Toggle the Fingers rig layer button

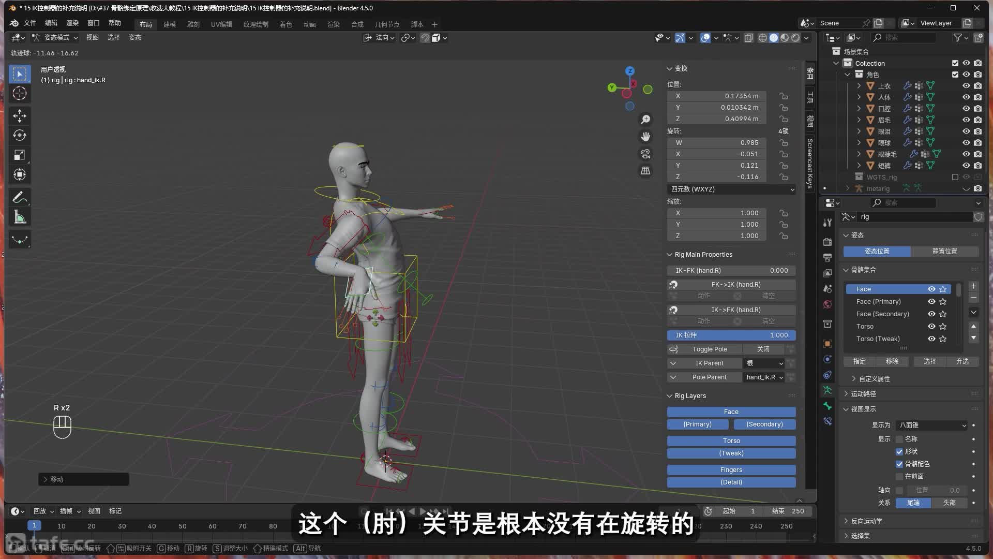pyautogui.click(x=731, y=470)
